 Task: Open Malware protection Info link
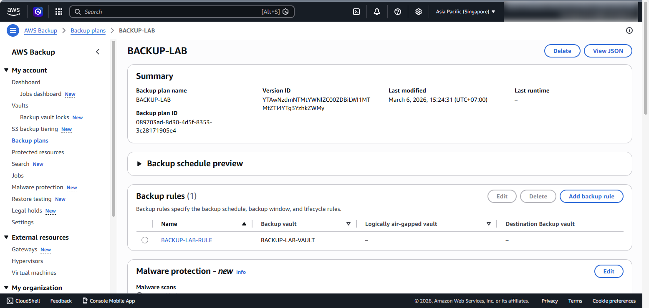(241, 272)
